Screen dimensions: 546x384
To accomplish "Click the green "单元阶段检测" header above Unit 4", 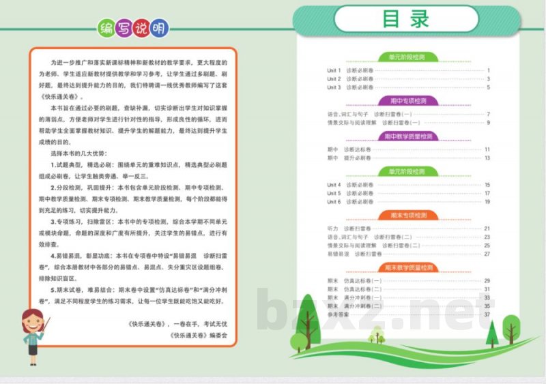I will [407, 172].
